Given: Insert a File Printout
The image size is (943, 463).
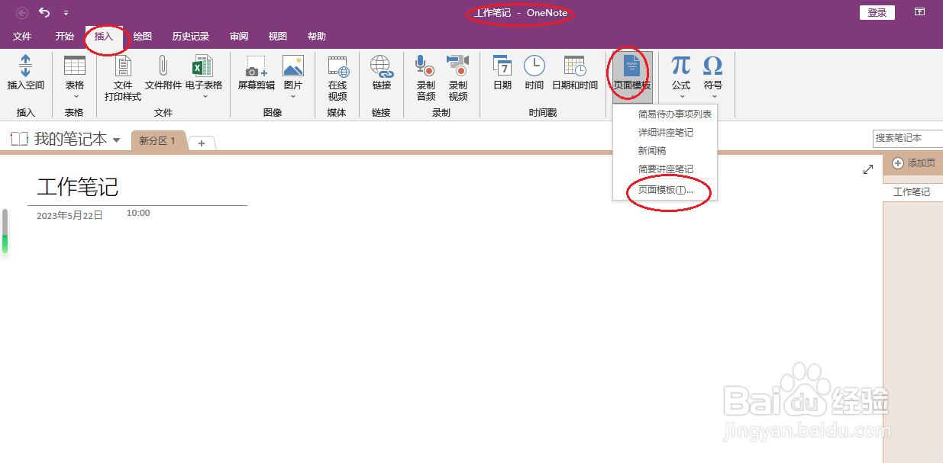Looking at the screenshot, I should [x=123, y=66].
